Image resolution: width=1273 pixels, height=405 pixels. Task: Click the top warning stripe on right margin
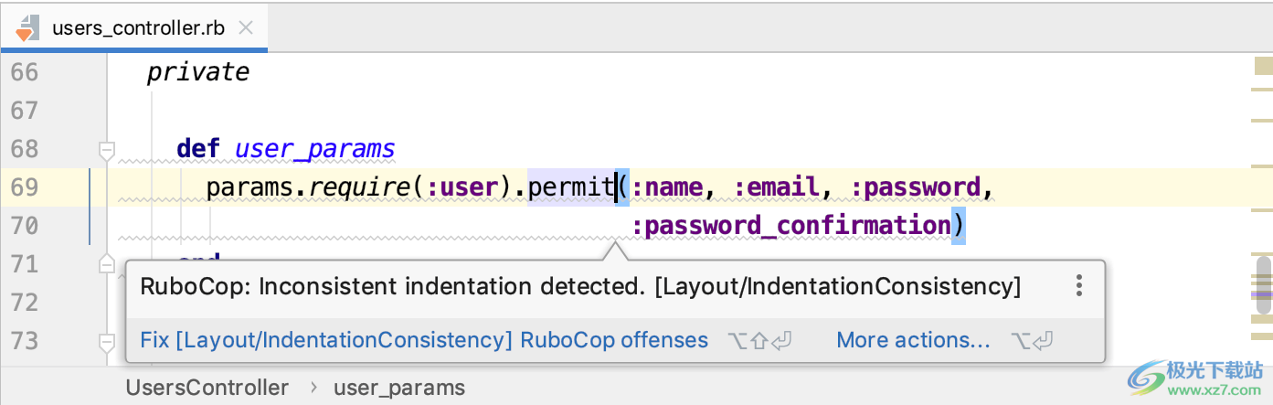(x=1262, y=68)
